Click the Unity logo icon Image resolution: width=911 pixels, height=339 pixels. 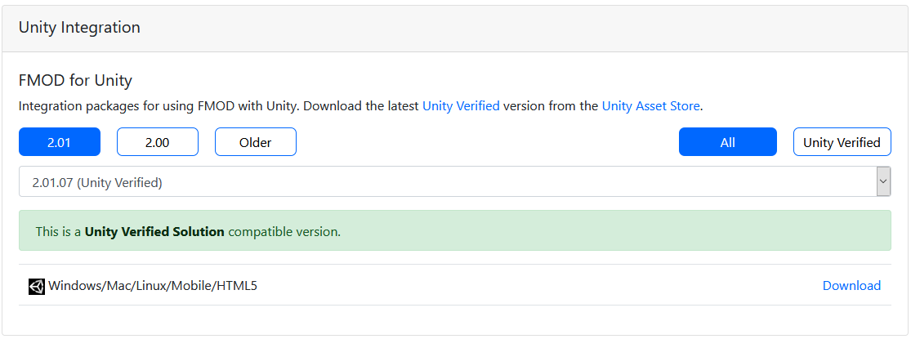pyautogui.click(x=37, y=286)
